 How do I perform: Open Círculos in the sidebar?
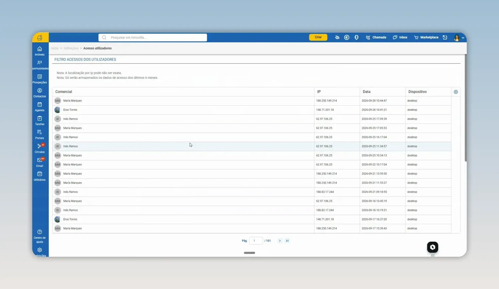[40, 148]
